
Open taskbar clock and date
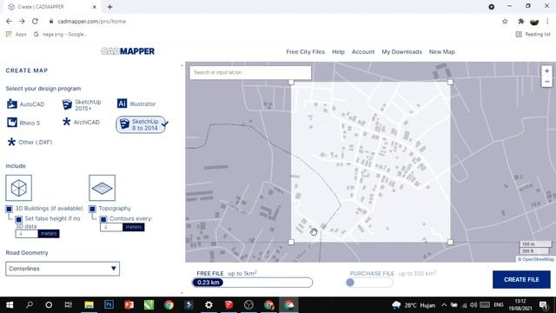click(x=520, y=305)
